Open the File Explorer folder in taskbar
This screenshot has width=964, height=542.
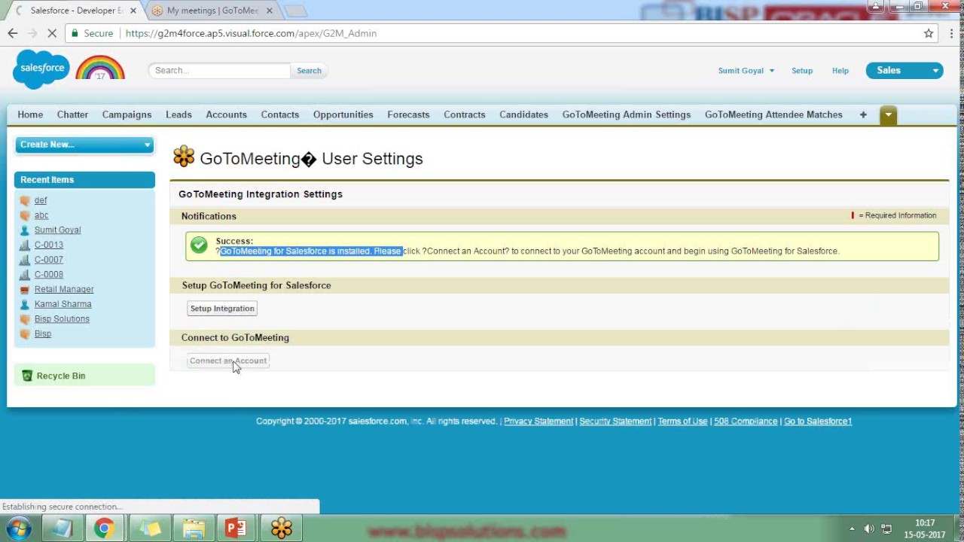[193, 528]
